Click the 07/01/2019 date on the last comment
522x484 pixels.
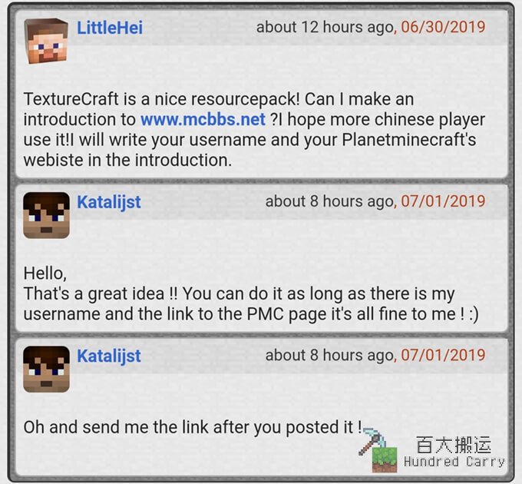443,355
